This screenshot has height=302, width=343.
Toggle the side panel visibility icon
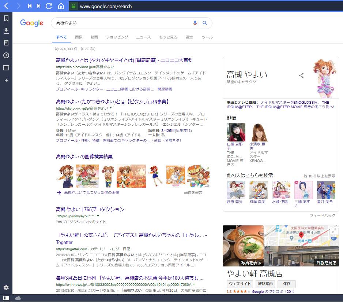[6, 298]
